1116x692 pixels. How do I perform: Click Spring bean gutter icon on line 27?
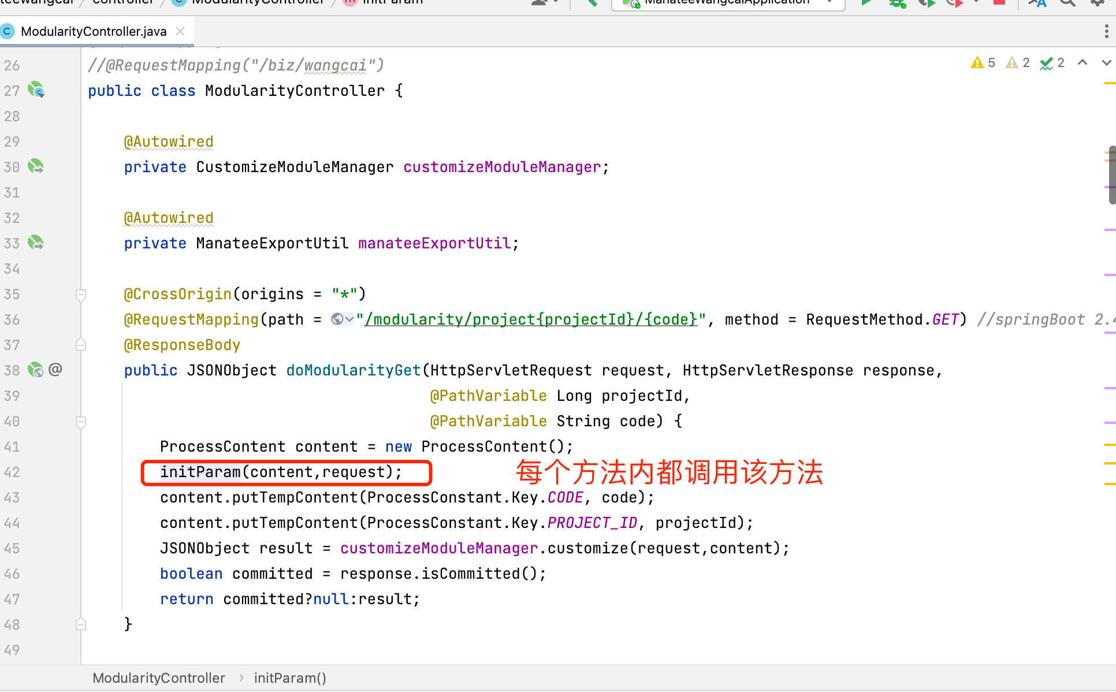36,90
